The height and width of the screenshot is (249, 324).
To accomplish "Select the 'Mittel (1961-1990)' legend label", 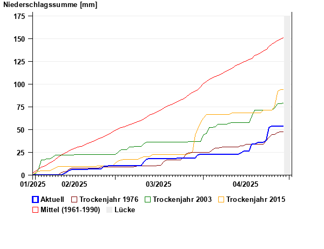I will (70, 209).
